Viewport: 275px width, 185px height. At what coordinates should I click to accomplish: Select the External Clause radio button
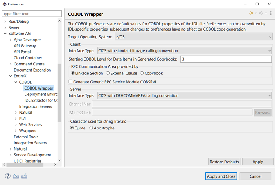[x=108, y=73]
